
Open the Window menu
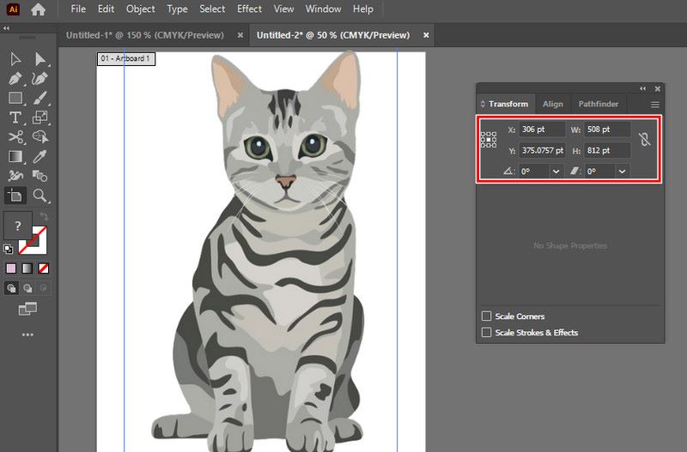point(324,9)
